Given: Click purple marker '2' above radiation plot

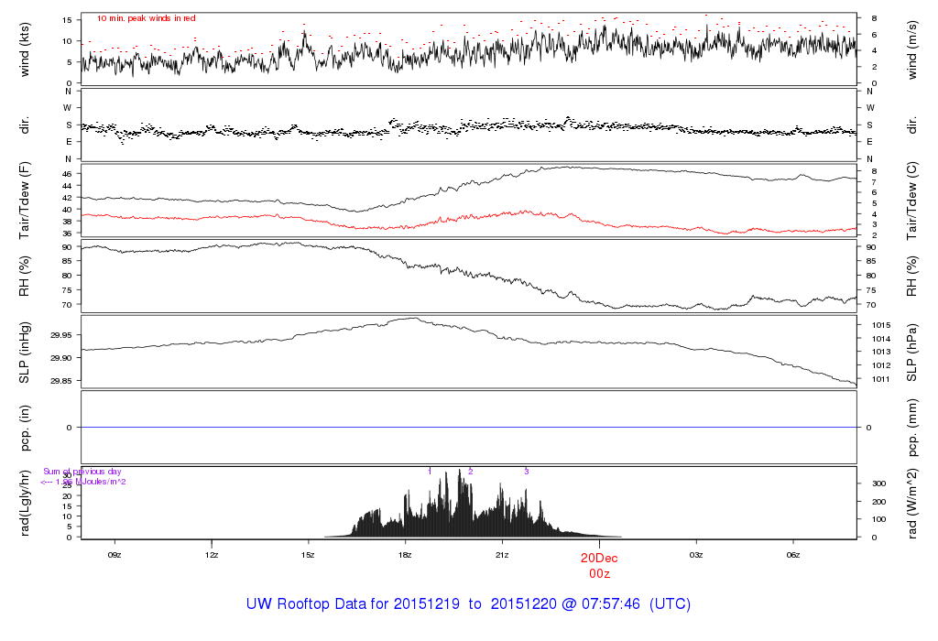Looking at the screenshot, I should tap(470, 472).
